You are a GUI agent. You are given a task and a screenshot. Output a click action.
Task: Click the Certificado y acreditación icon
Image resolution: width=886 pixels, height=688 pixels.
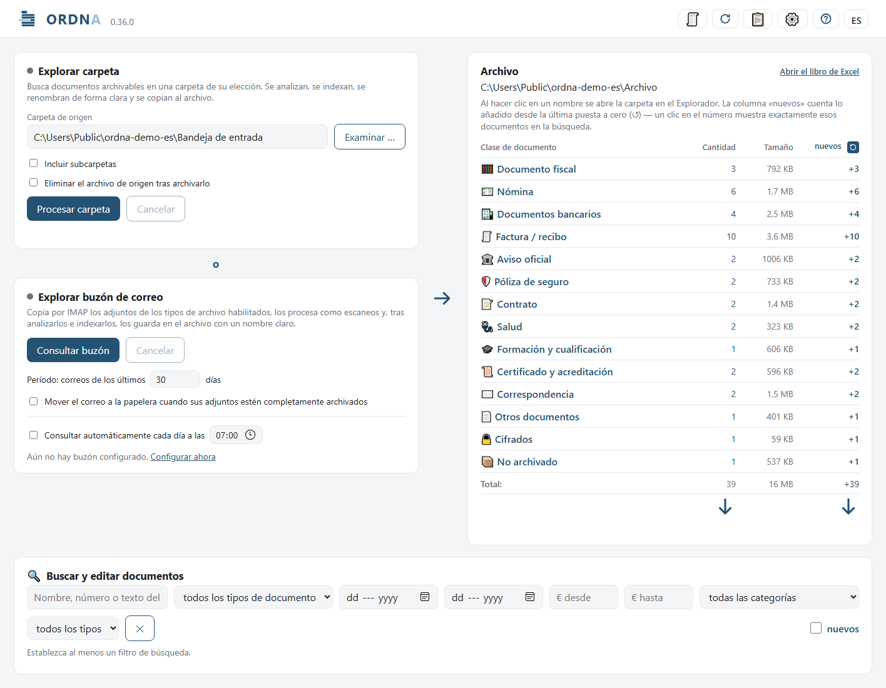[x=487, y=372]
